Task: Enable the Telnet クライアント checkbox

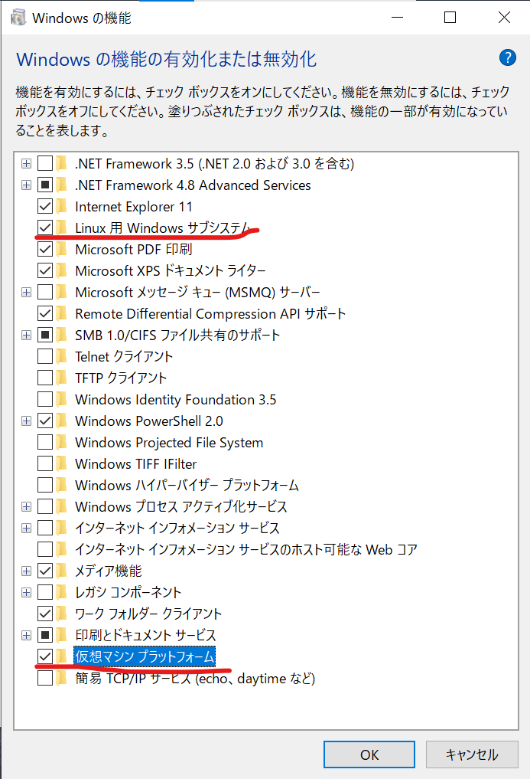Action: point(45,356)
